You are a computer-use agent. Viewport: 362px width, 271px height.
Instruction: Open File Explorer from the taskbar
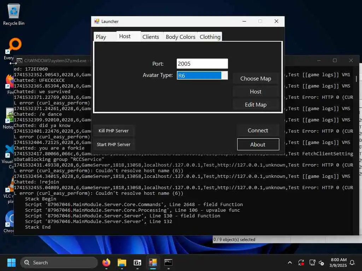pyautogui.click(x=122, y=263)
